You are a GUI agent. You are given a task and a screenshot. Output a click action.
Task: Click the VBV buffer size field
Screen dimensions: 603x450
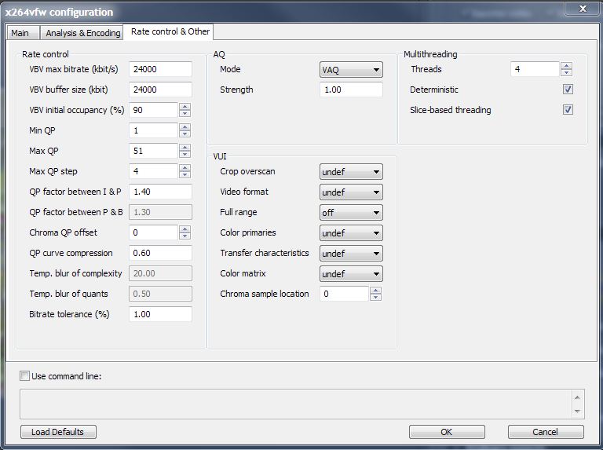160,90
